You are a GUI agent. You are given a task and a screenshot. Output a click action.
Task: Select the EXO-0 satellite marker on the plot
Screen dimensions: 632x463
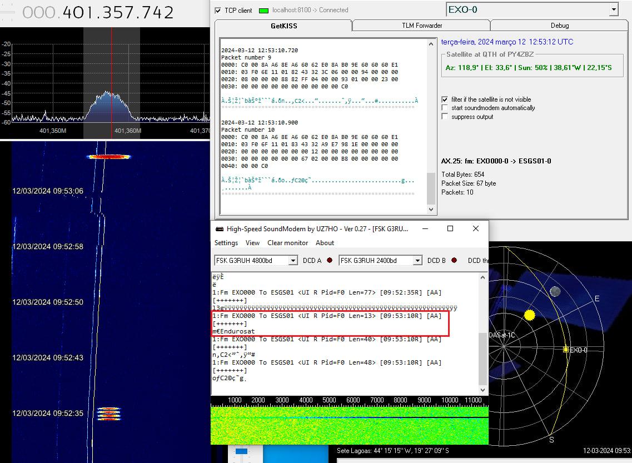coord(566,350)
